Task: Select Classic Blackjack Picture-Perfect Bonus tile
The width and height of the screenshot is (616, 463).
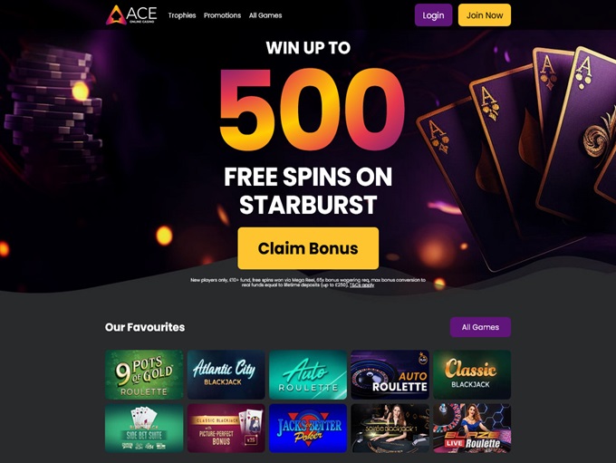Action: point(226,428)
